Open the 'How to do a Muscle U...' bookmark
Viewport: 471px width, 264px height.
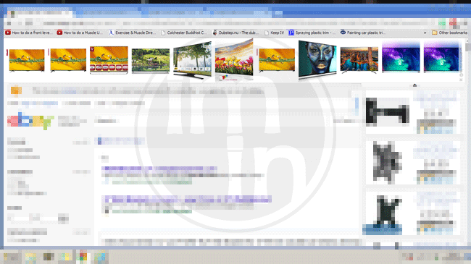click(80, 33)
